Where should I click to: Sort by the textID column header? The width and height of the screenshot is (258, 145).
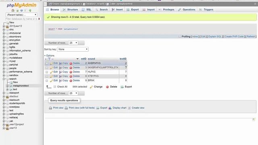click(123, 59)
